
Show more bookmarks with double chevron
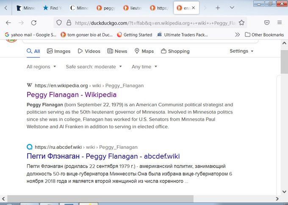point(237,35)
